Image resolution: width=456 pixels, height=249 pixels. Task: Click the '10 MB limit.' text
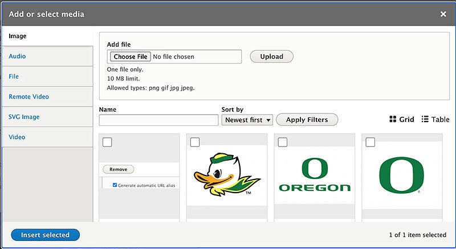pos(123,79)
